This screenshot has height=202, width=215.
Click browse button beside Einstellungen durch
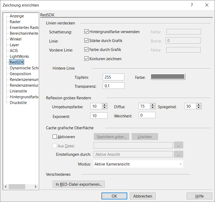click(178, 154)
